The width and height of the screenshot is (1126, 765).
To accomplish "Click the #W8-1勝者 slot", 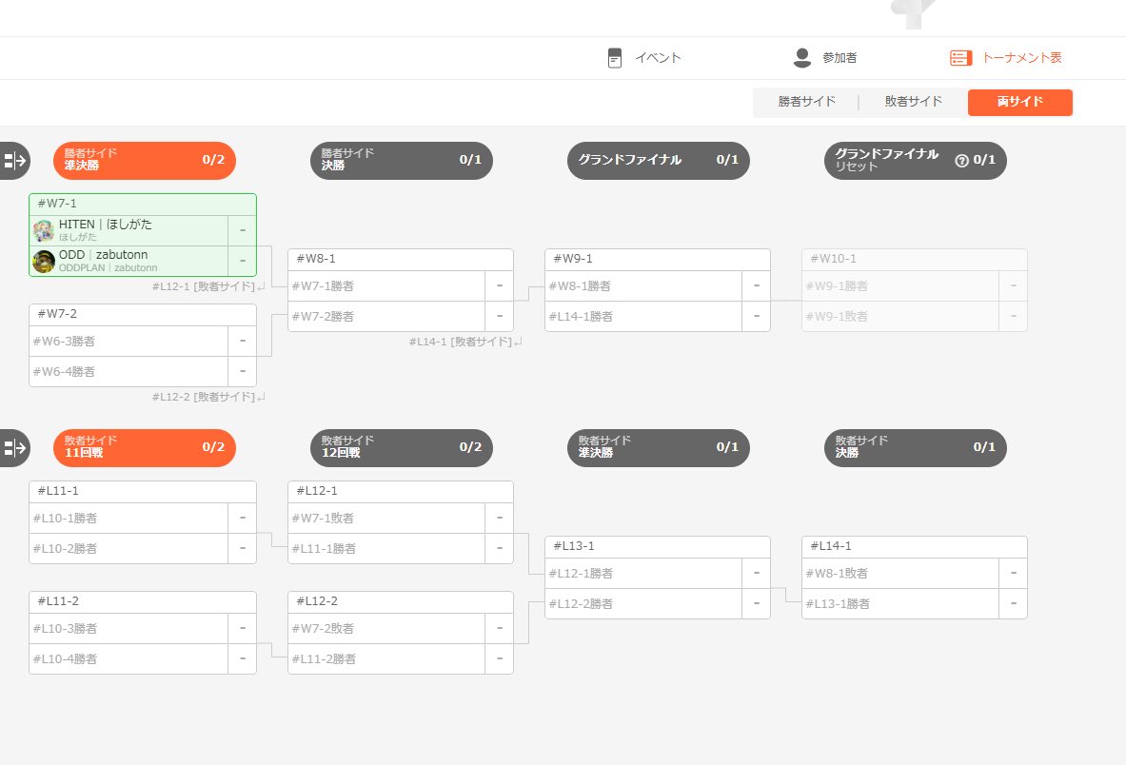I will pos(644,286).
